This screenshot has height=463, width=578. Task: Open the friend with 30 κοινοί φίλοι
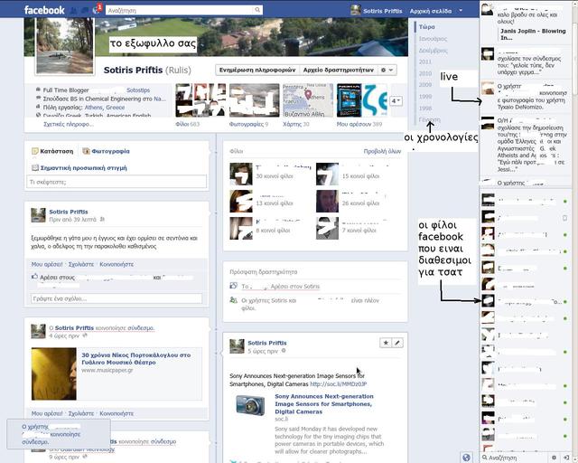click(241, 174)
